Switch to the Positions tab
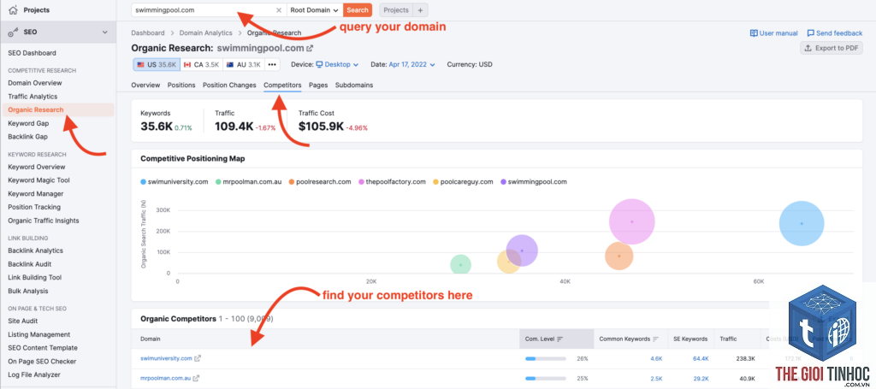The width and height of the screenshot is (876, 389). pos(181,85)
